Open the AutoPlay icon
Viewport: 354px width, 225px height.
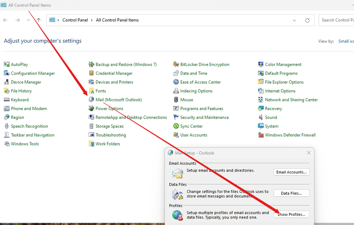tap(7, 65)
